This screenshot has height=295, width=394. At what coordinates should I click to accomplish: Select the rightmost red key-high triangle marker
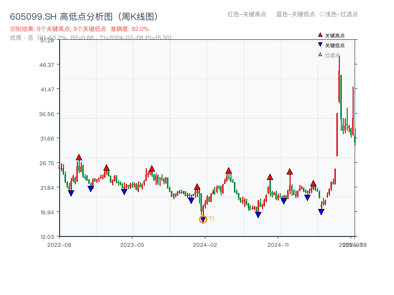(313, 183)
